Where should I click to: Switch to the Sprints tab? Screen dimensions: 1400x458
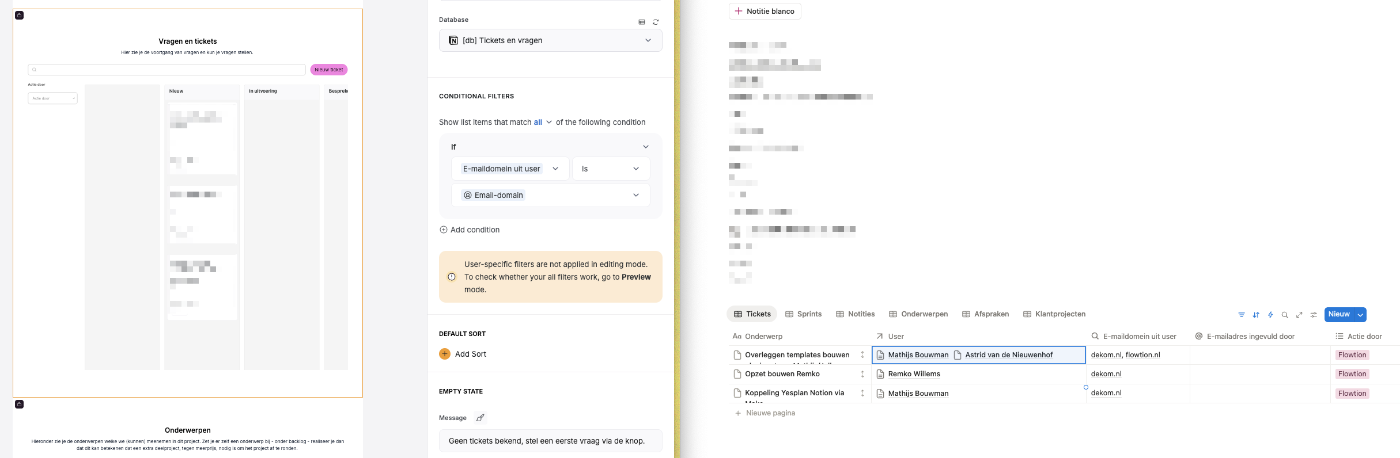pyautogui.click(x=803, y=314)
